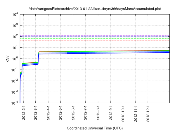Click the 10^4 y-axis tick label
Screen dimensions: 187x131
coord(15,14)
